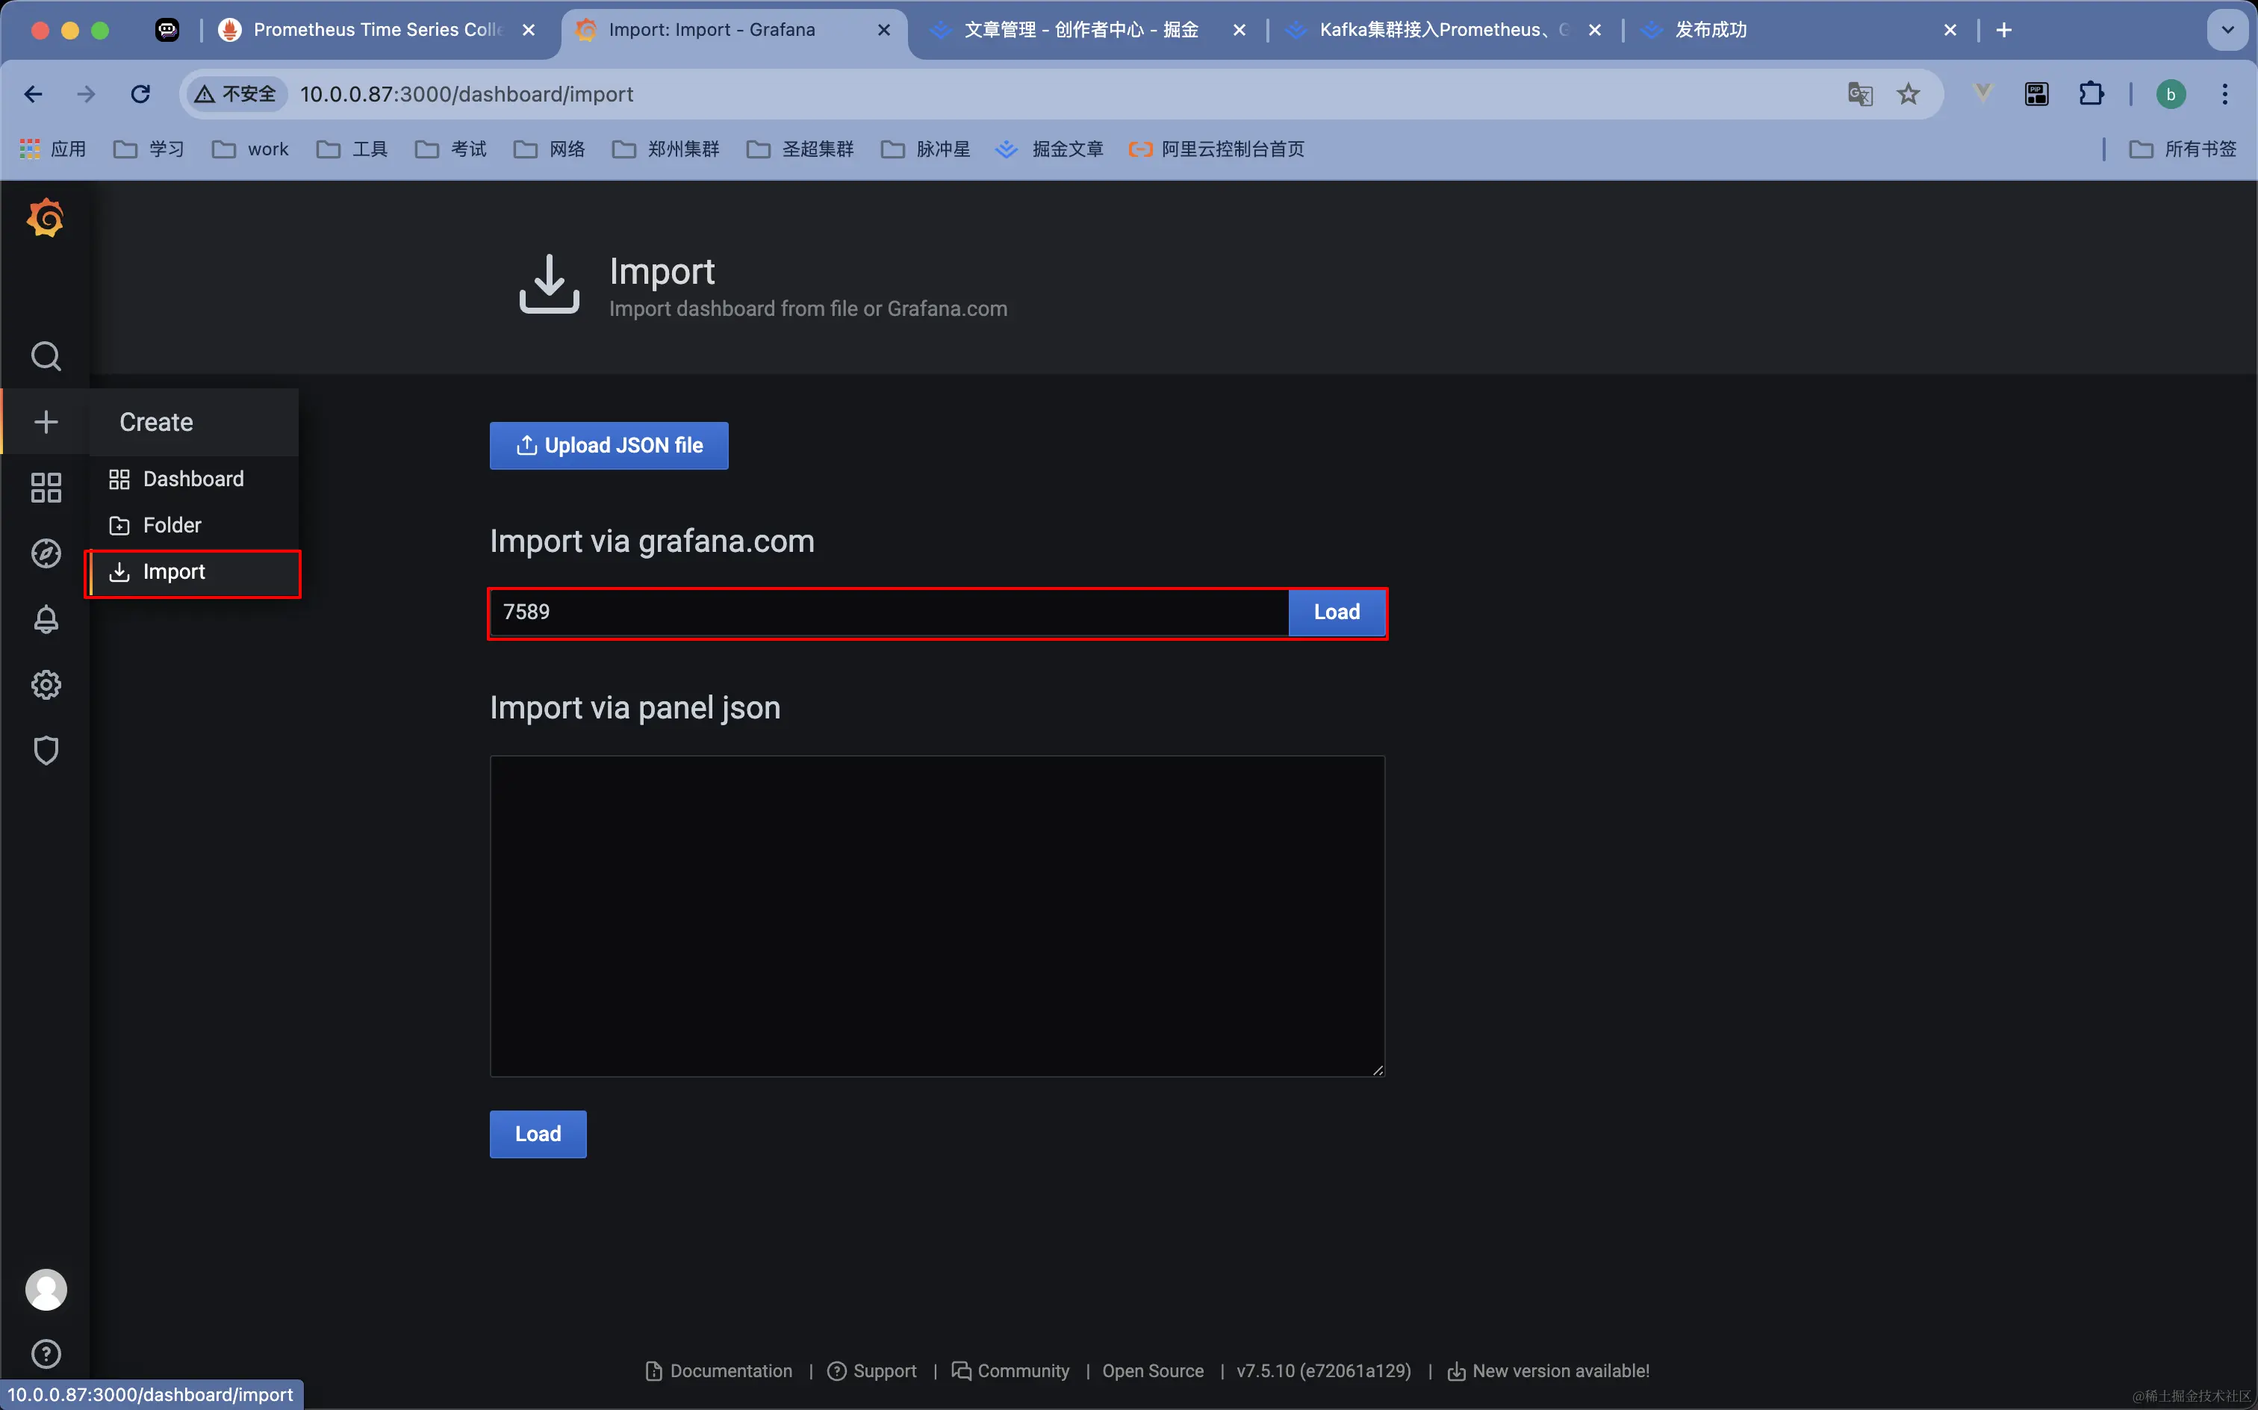2258x1410 pixels.
Task: Click the panel json text area
Action: tap(937, 916)
